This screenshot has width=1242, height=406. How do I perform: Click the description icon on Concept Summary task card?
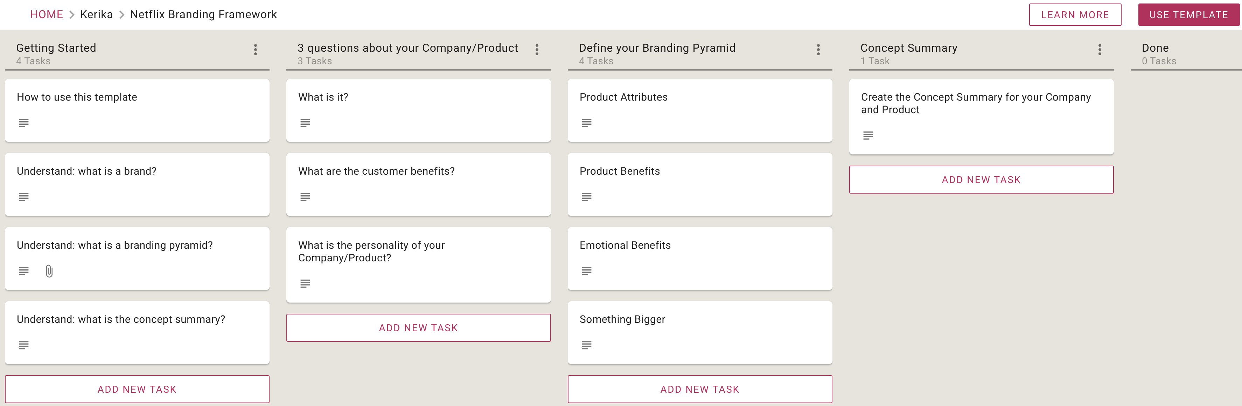[868, 136]
